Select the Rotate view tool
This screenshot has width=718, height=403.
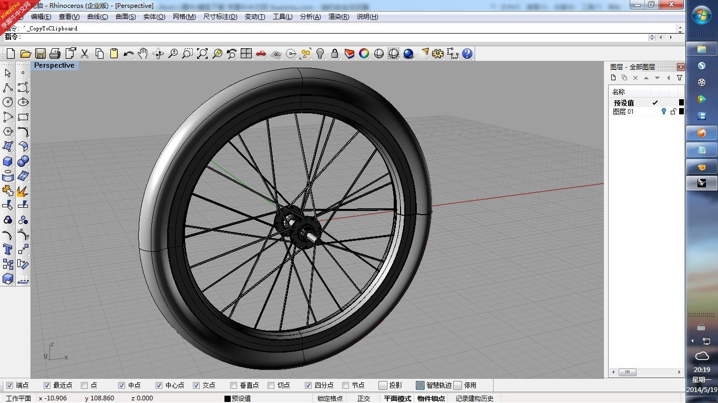158,54
